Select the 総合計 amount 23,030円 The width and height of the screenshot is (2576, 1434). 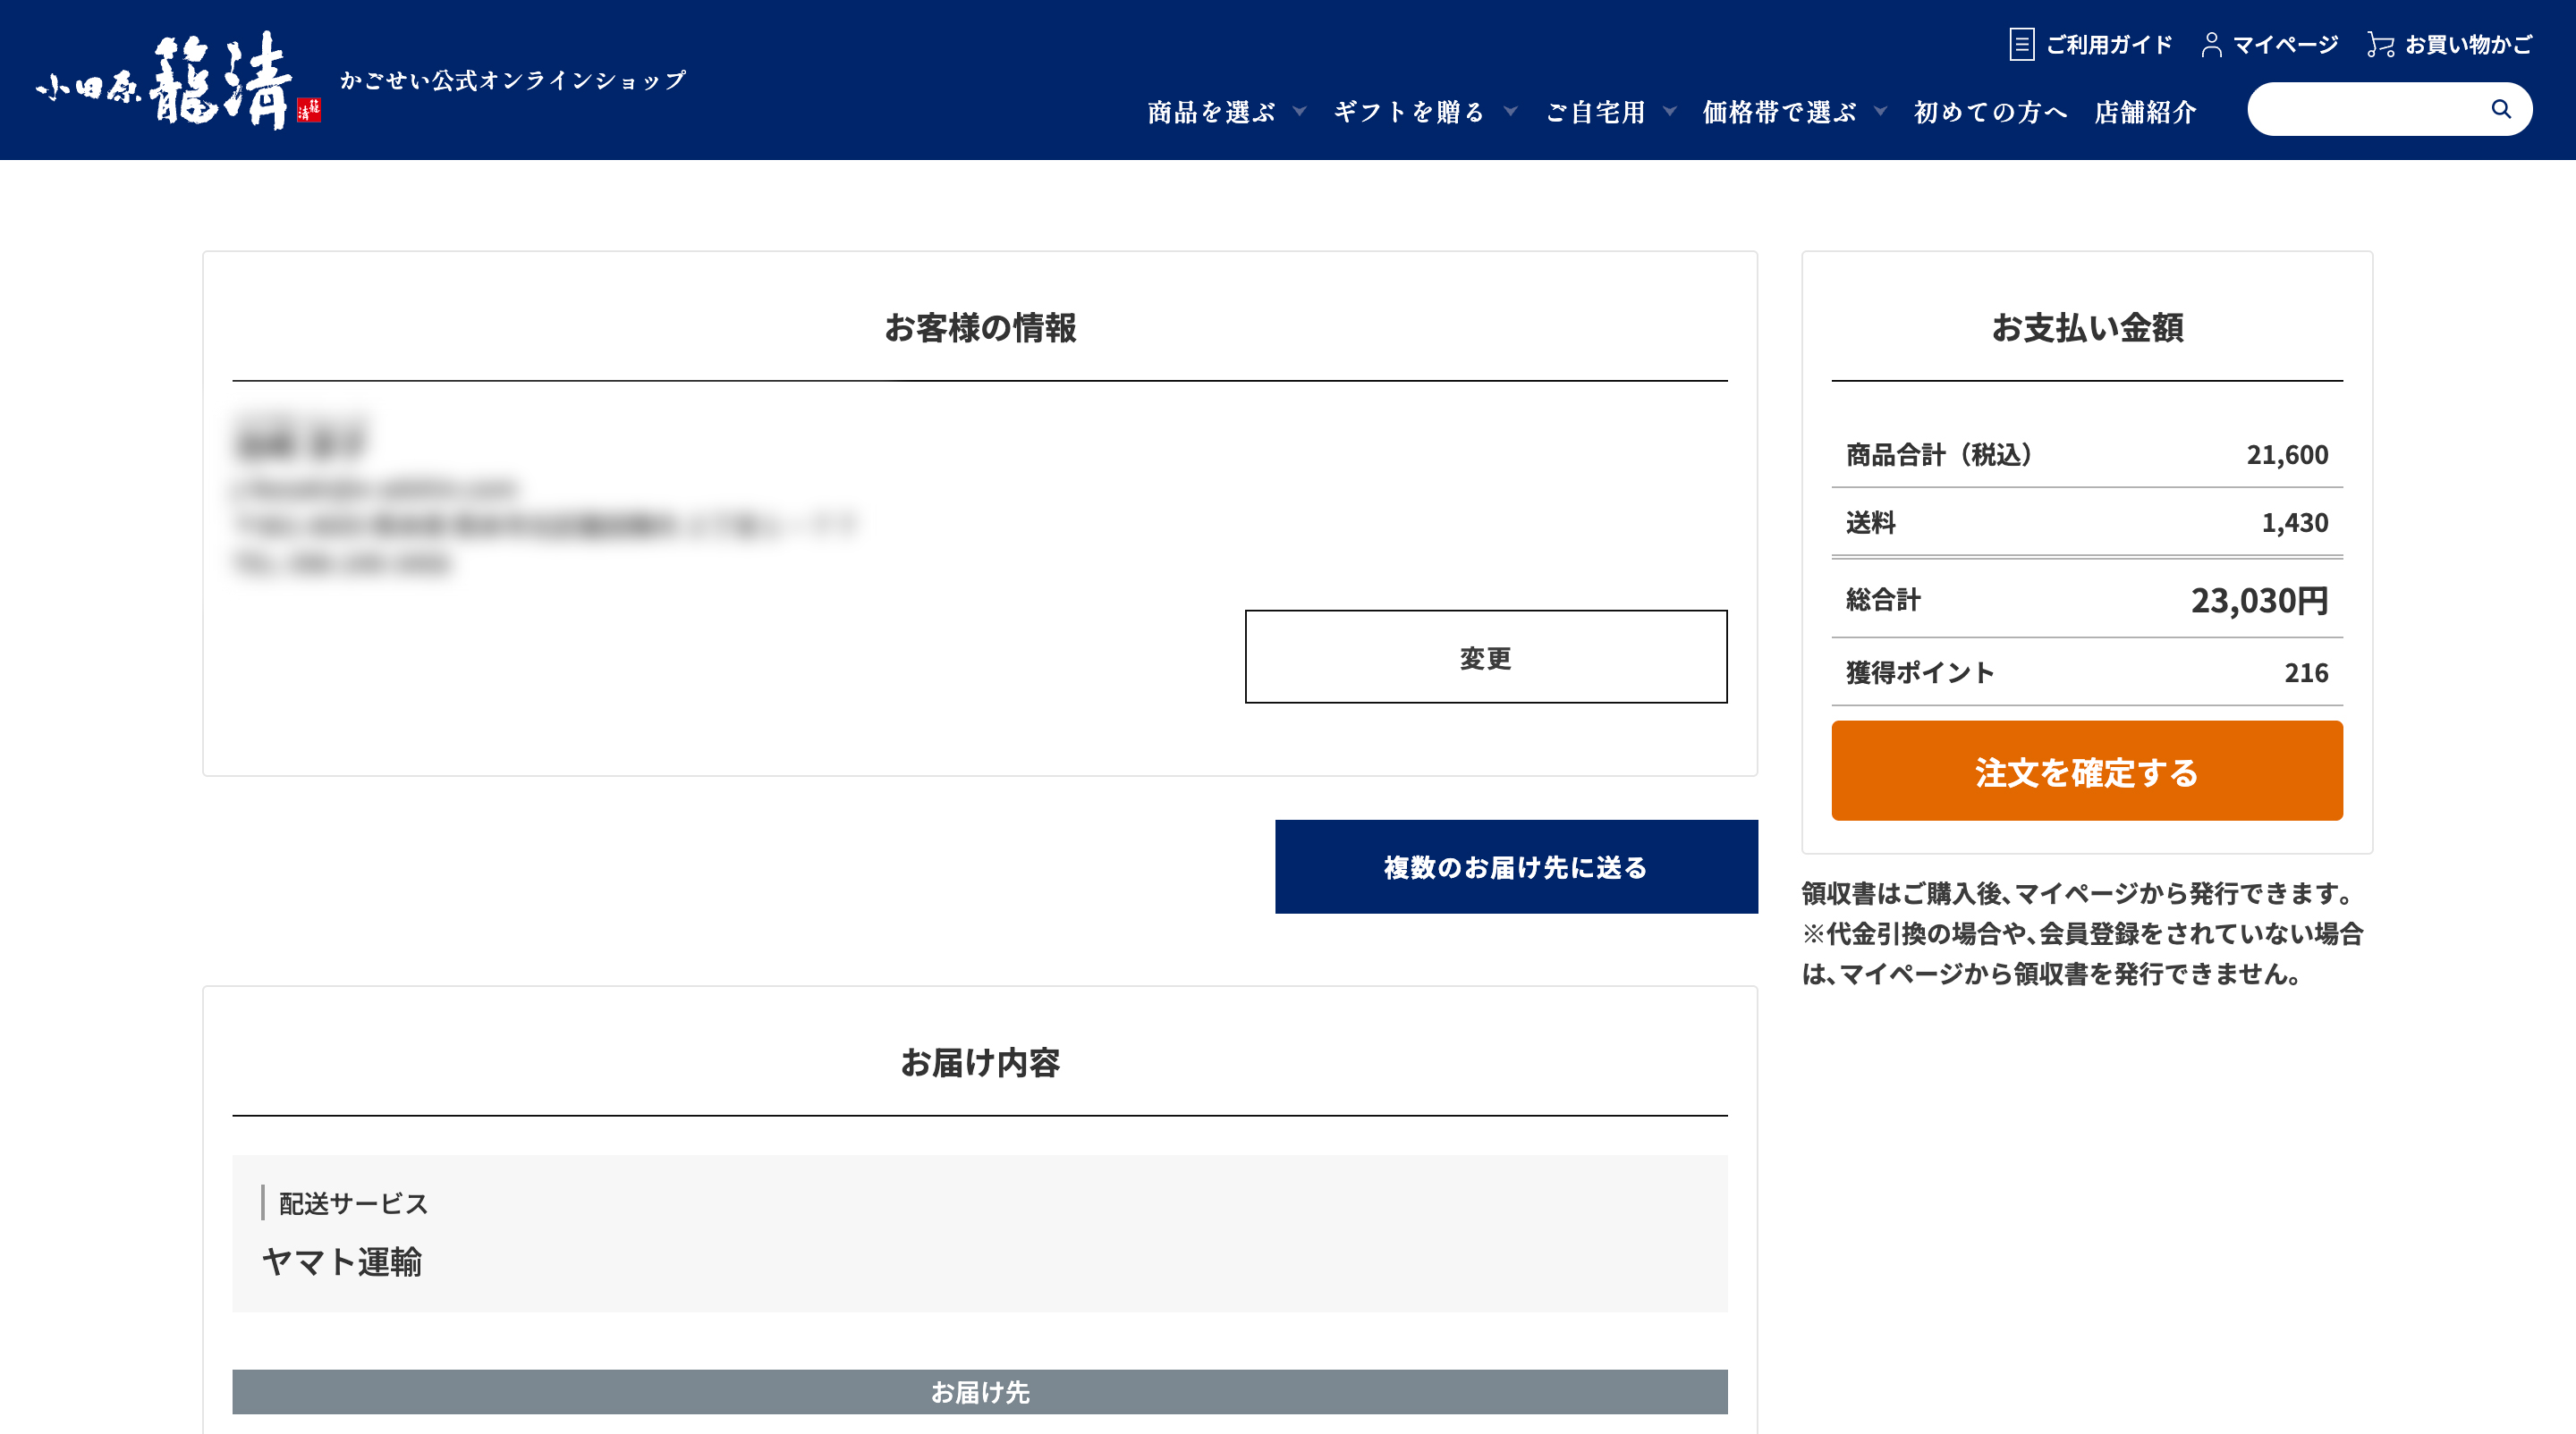[x=2260, y=600]
